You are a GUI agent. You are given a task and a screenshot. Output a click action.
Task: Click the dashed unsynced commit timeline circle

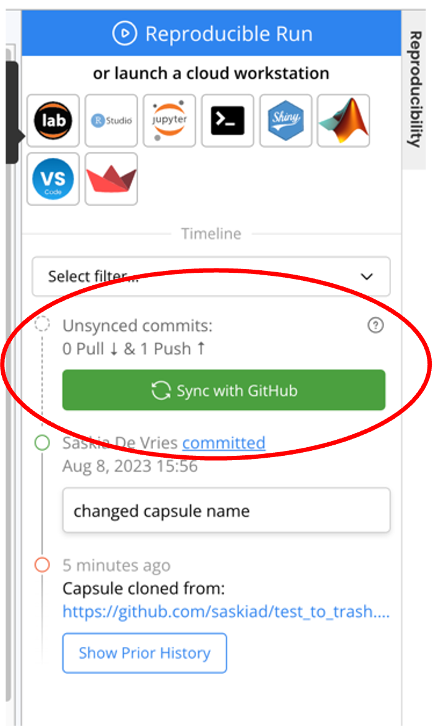pyautogui.click(x=41, y=323)
